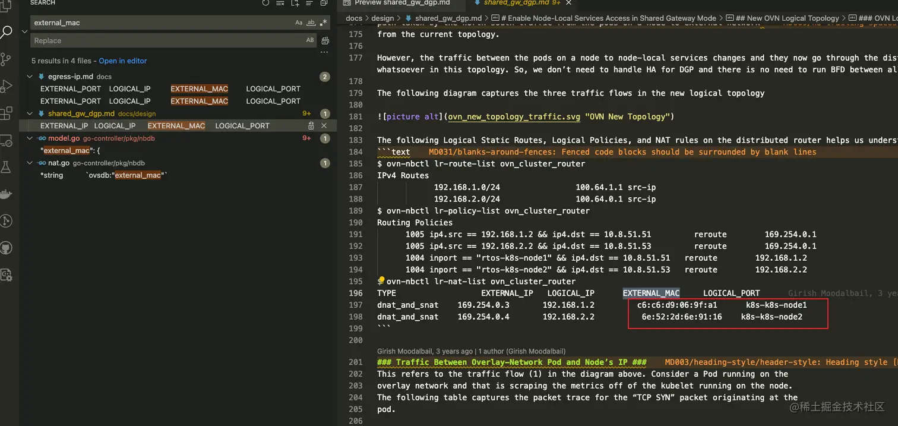View search results as tree

[309, 3]
